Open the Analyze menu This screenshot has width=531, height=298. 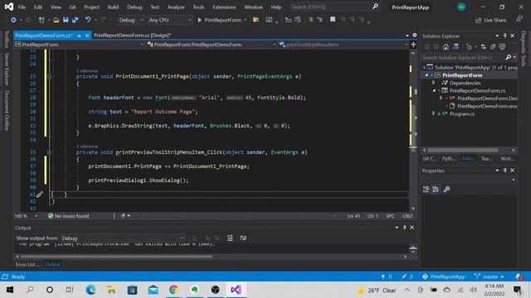click(175, 7)
